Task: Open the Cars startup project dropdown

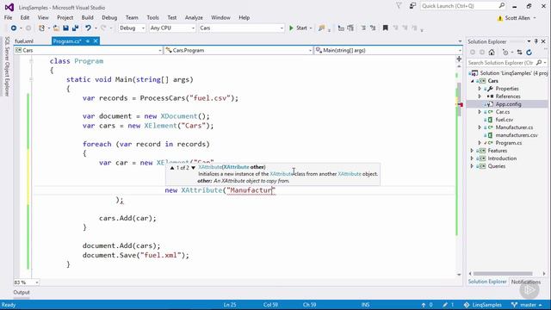Action: [241, 28]
